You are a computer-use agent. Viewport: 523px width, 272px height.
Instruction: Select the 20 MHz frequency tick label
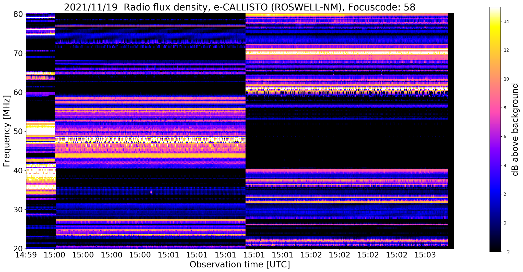[18, 248]
